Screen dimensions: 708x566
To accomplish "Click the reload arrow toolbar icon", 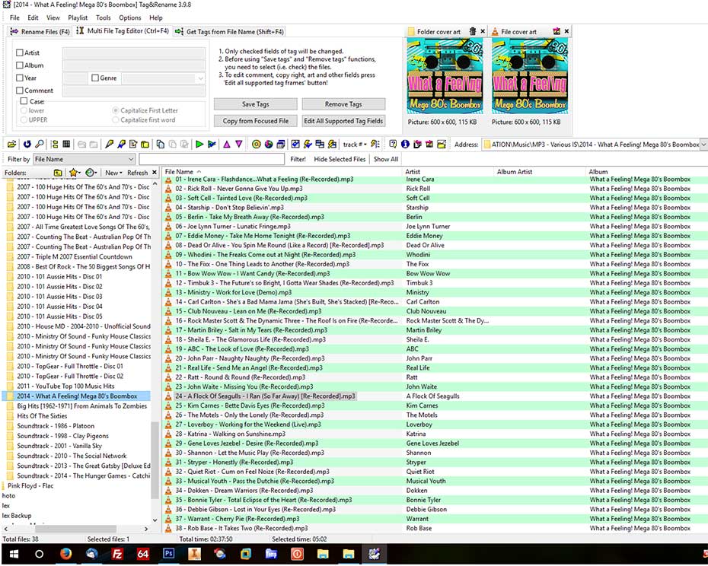I will (x=27, y=144).
